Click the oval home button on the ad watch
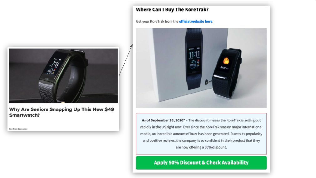 (47, 79)
